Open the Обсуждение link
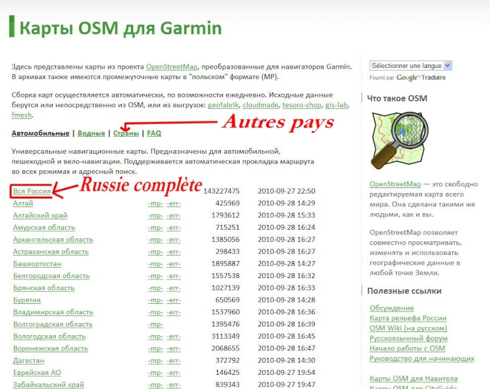The height and width of the screenshot is (389, 490). (x=391, y=308)
